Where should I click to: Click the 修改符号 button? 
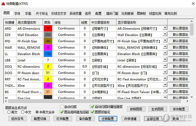17,119
